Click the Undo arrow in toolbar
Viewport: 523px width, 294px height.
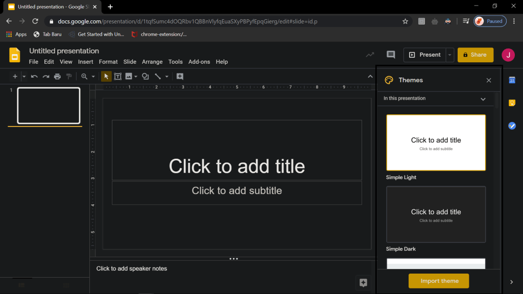34,77
